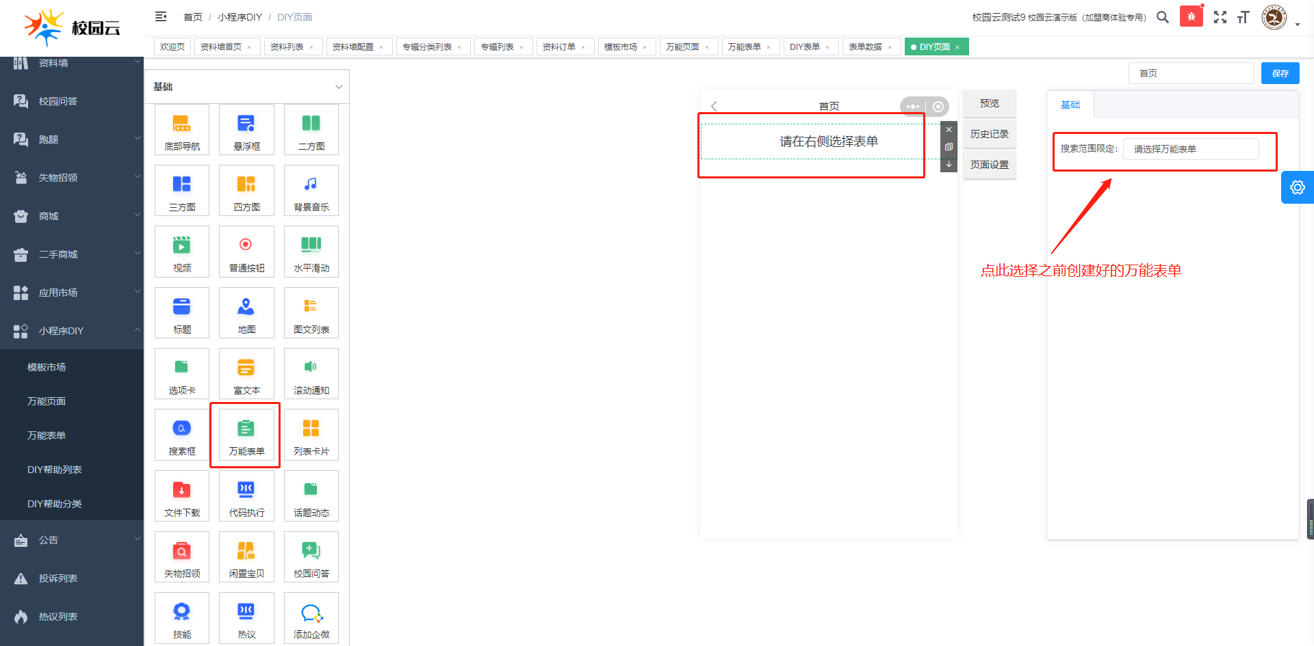
Task: Collapse the 基础 component group
Action: pos(338,87)
